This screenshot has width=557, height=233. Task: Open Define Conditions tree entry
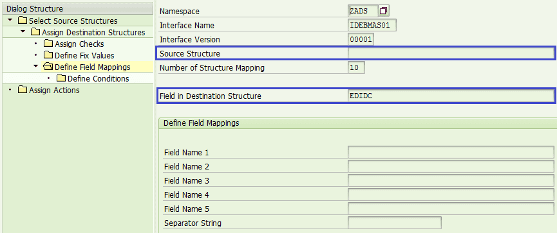tap(98, 78)
